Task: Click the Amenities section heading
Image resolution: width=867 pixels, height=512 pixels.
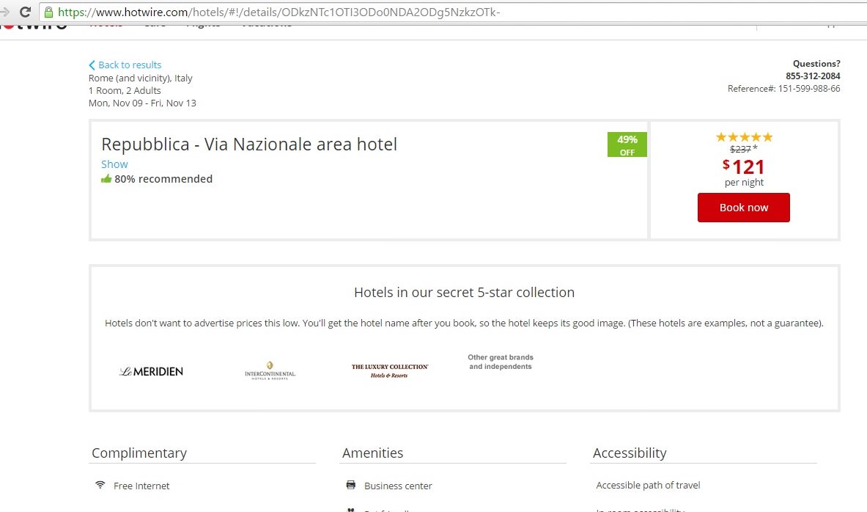Action: [373, 453]
